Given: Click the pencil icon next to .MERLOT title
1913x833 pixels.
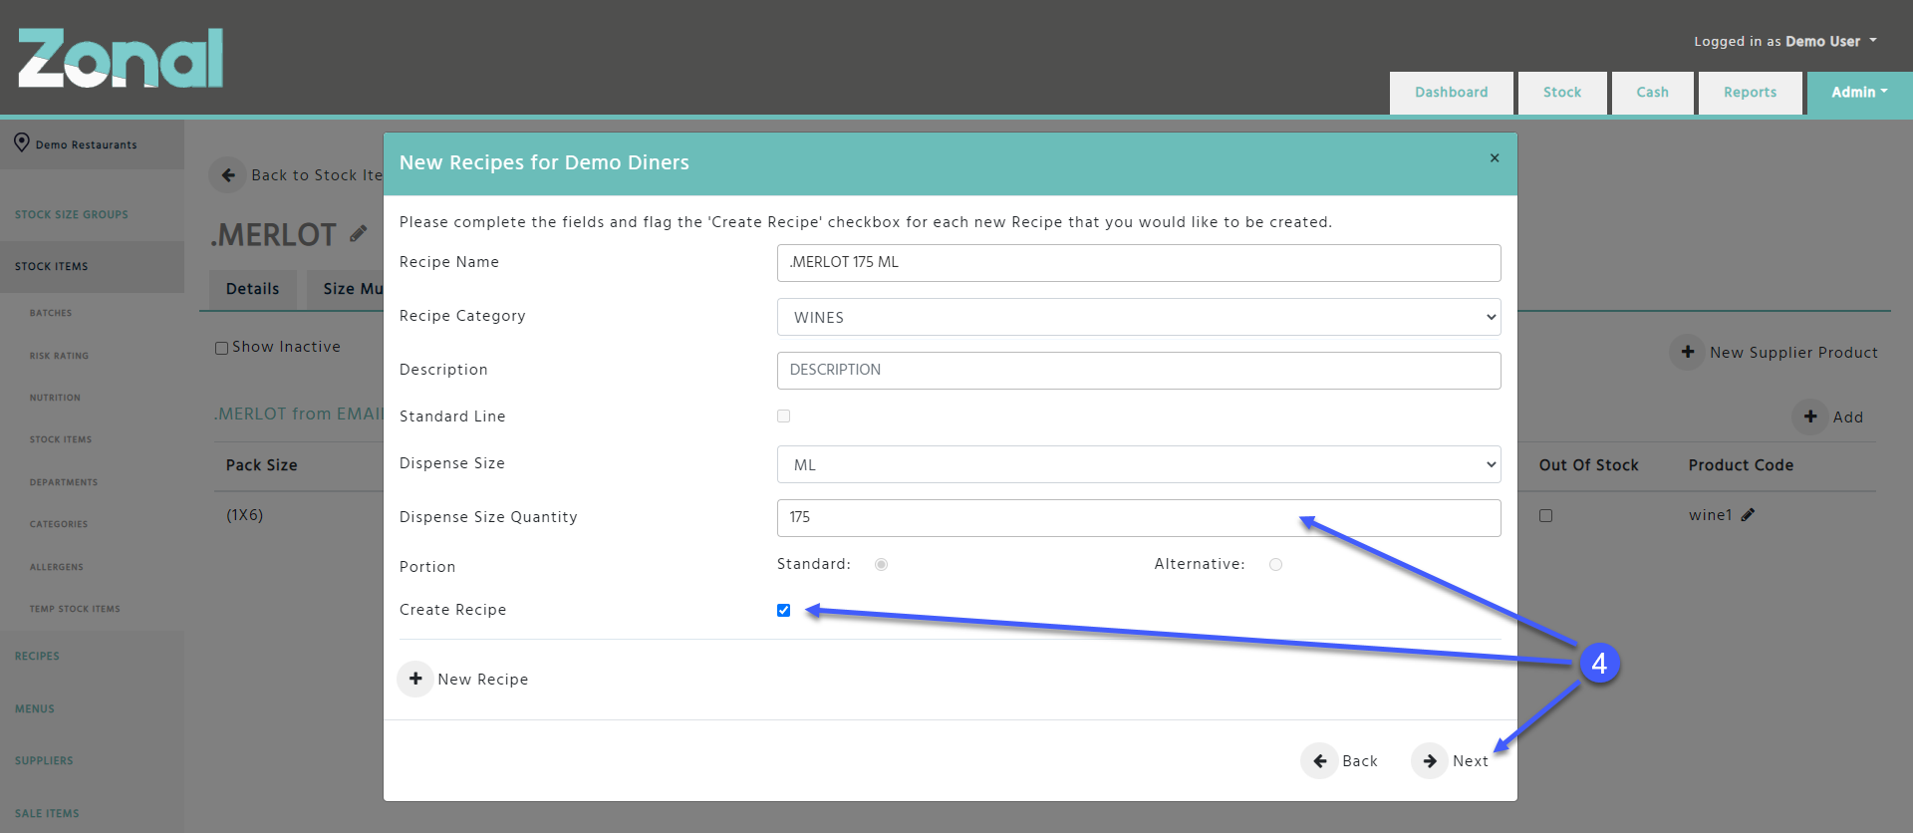Looking at the screenshot, I should pos(359,234).
